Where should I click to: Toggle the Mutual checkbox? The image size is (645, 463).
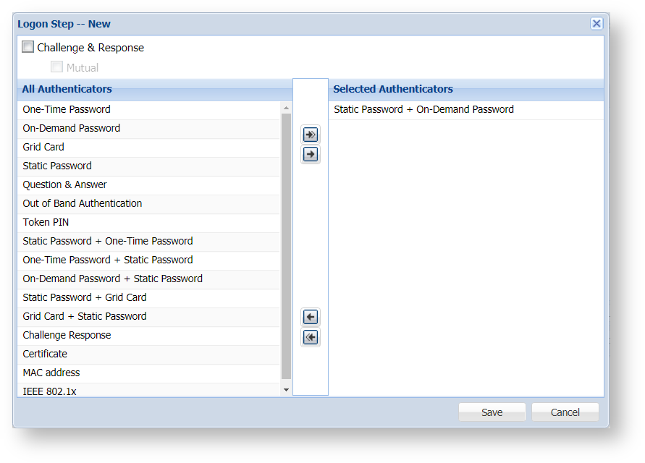click(56, 67)
